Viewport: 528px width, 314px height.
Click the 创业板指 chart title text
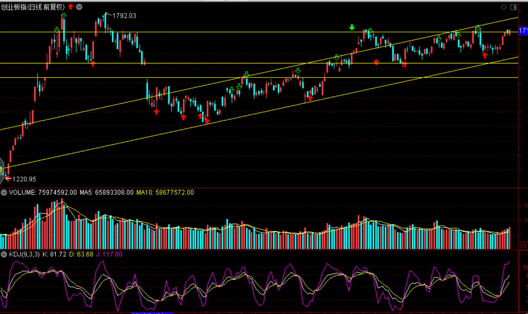coord(33,7)
